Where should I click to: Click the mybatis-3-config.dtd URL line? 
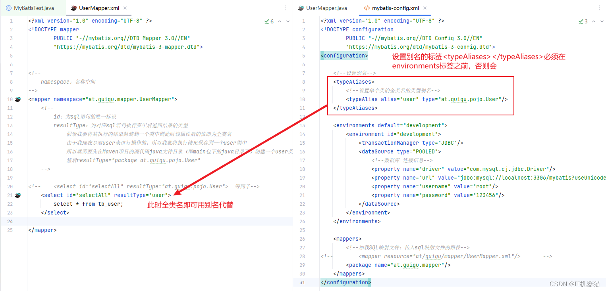421,47
